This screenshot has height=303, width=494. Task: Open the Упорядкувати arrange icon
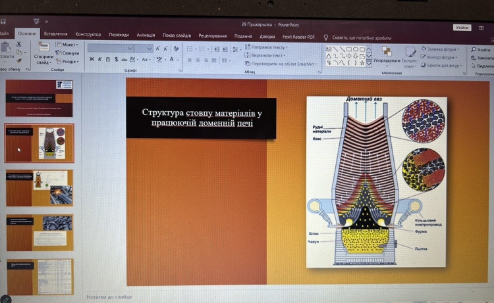[x=385, y=53]
